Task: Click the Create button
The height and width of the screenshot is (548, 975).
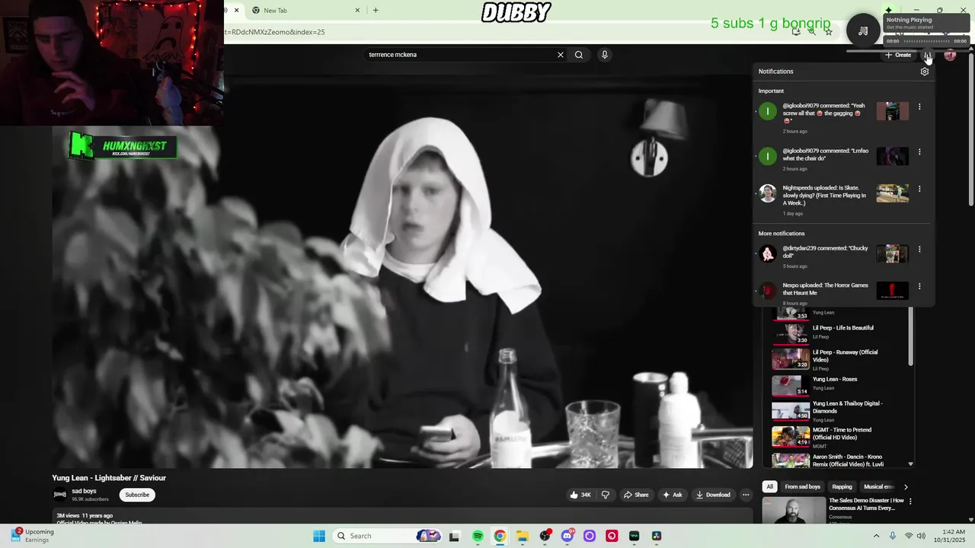Action: coord(898,55)
